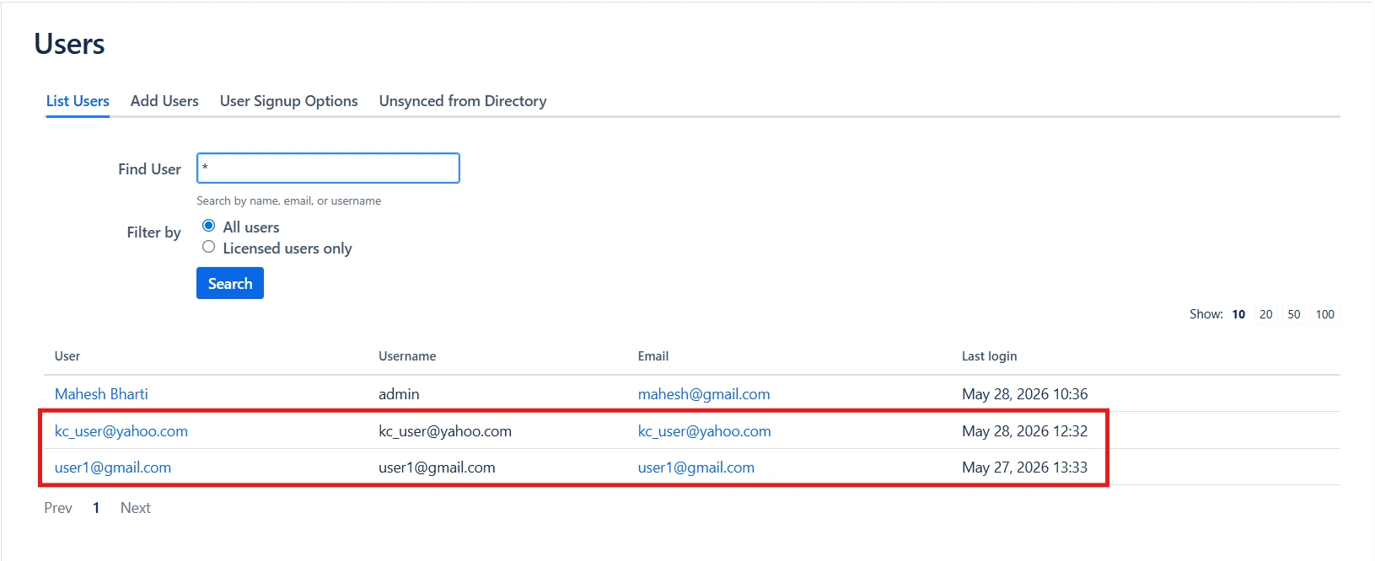Focus the Find User search field

pos(328,168)
